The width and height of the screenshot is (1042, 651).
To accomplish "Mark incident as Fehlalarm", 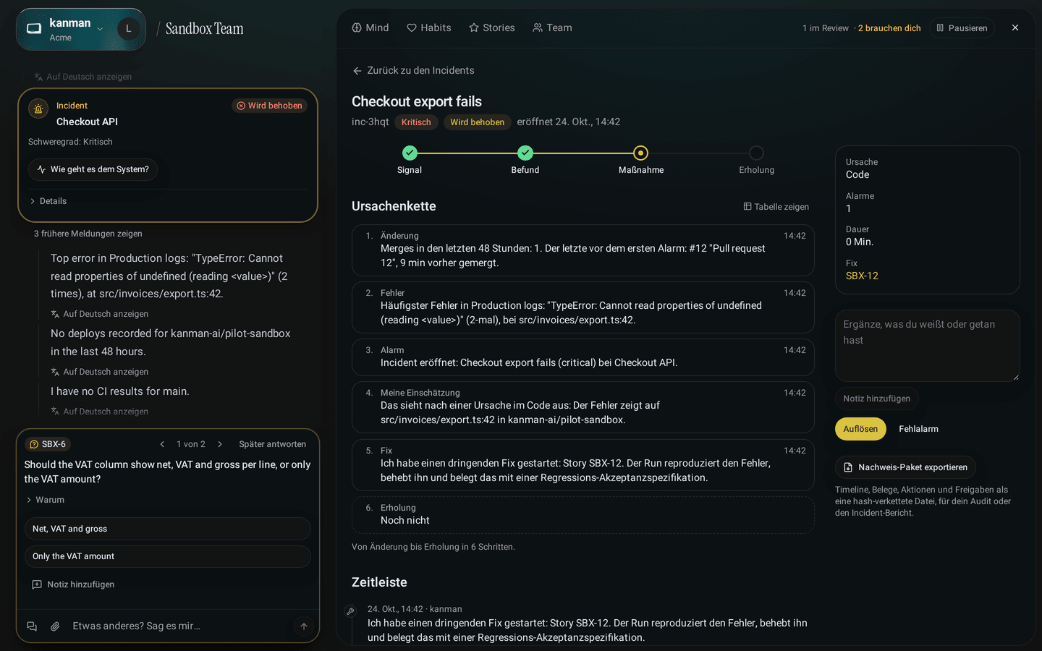I will click(918, 429).
